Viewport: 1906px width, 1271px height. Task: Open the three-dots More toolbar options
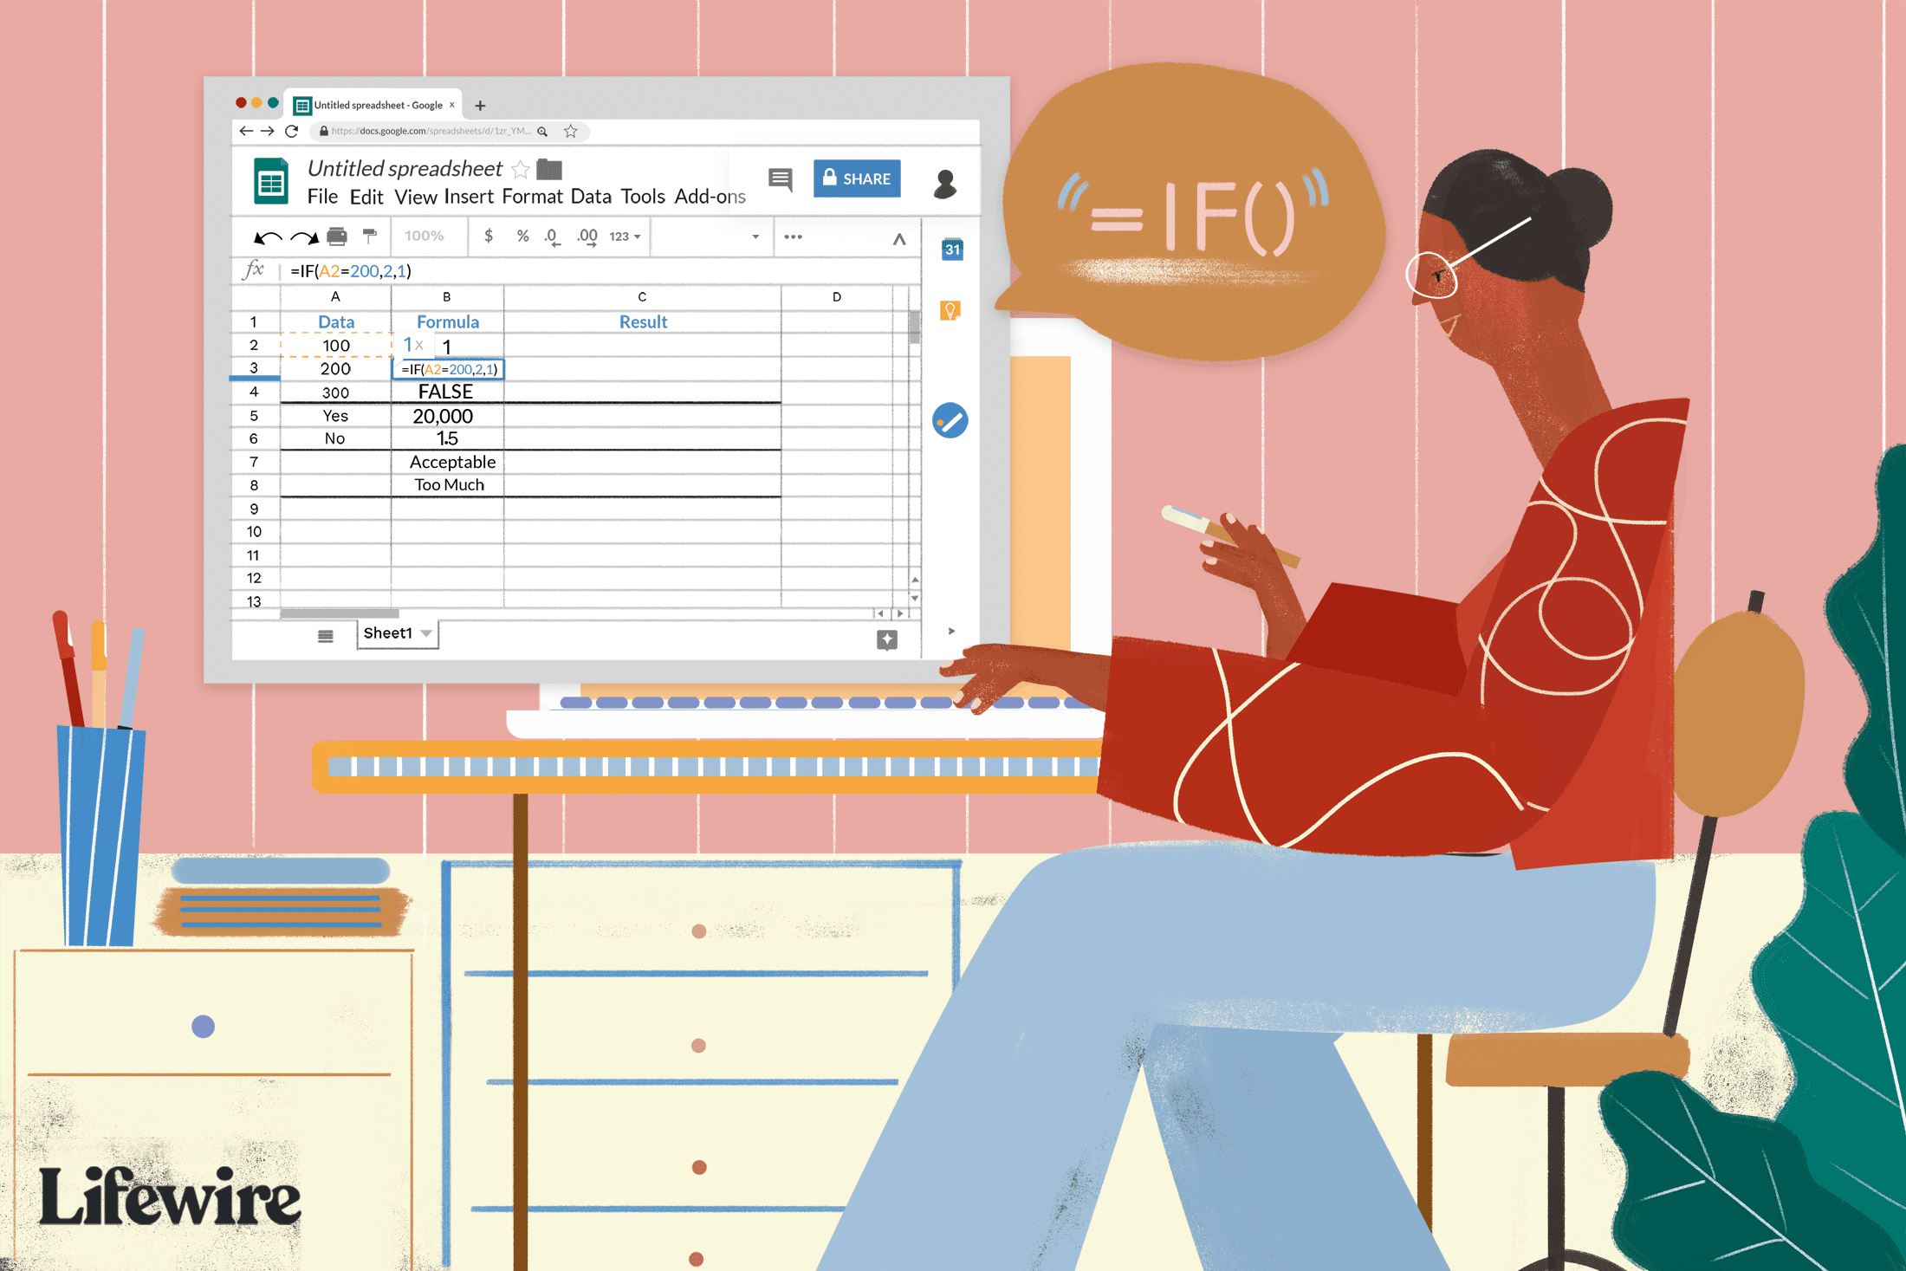click(793, 237)
